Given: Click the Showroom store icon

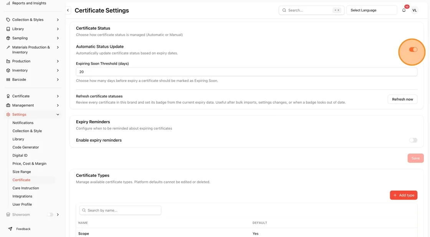Looking at the screenshot, I should click(x=8, y=214).
